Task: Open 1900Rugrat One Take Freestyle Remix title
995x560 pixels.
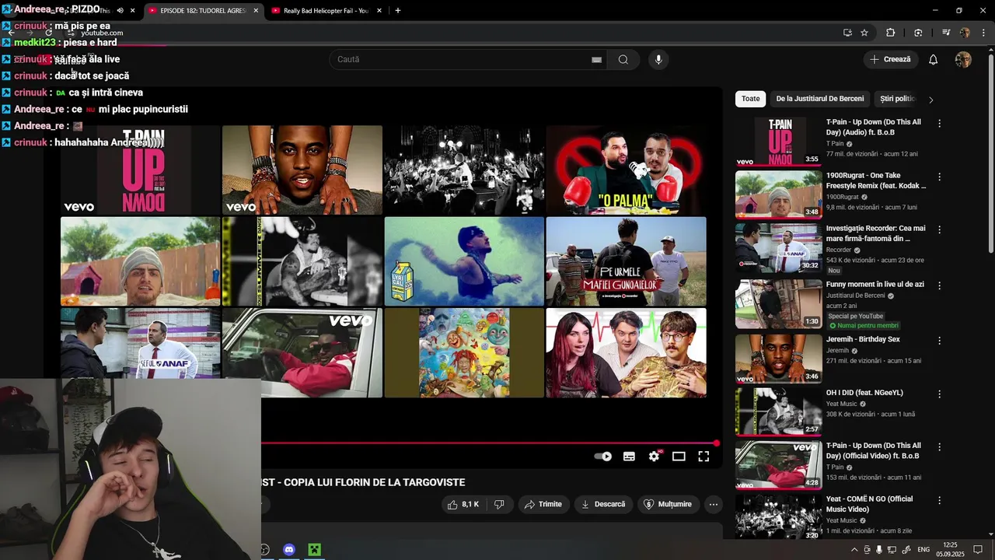Action: tap(876, 180)
